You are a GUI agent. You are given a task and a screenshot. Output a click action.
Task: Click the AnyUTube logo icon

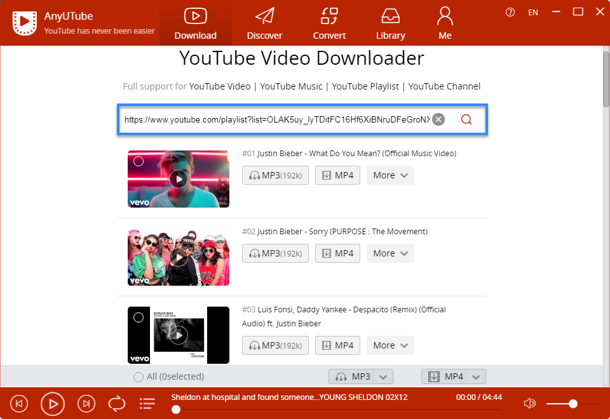[x=25, y=23]
